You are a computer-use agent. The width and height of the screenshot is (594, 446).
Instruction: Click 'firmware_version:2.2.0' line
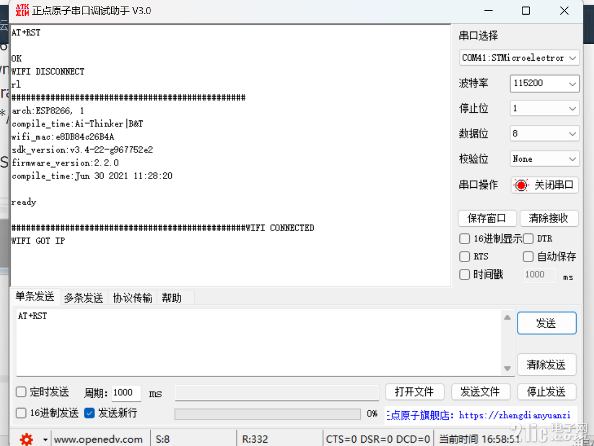[x=65, y=163]
